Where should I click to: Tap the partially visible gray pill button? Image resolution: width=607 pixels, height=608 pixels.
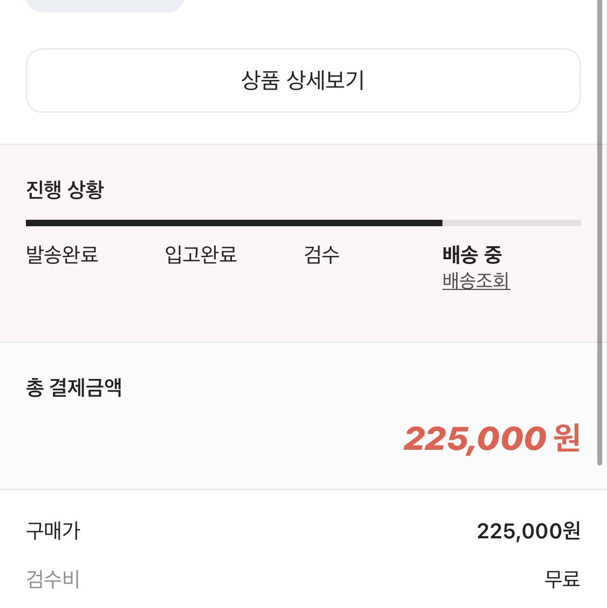point(105,5)
